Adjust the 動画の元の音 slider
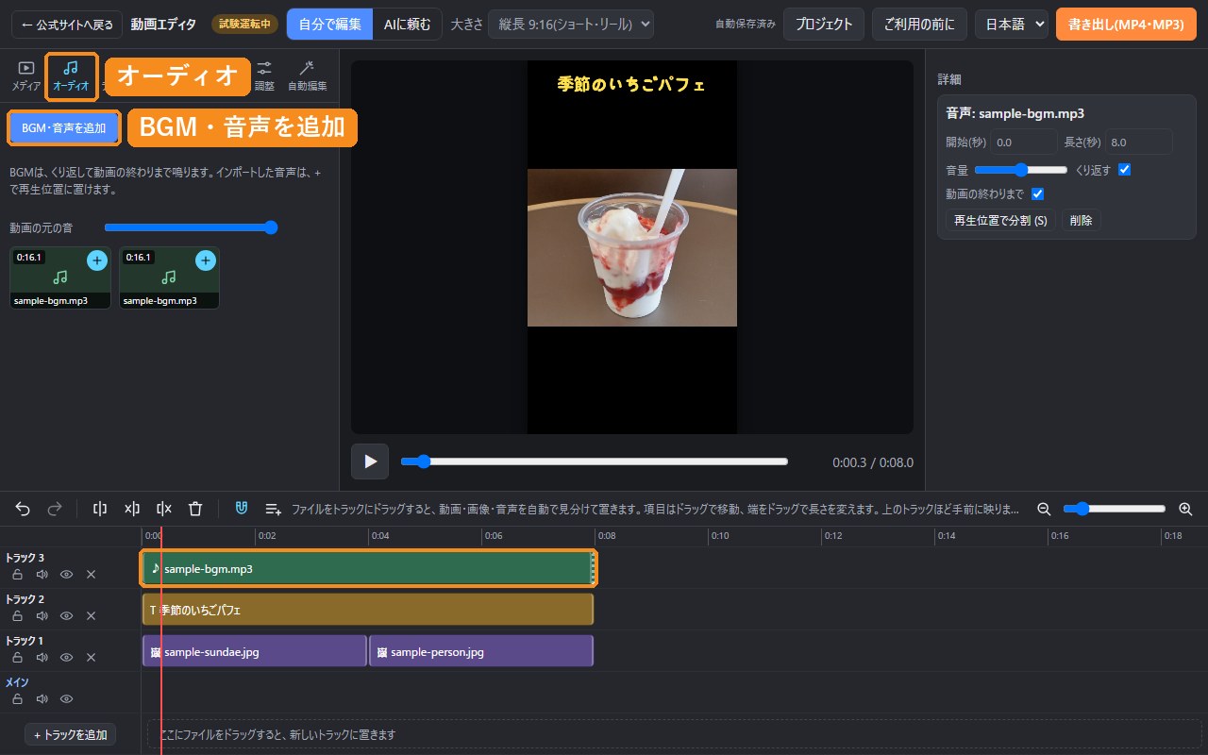This screenshot has height=755, width=1208. point(191,227)
